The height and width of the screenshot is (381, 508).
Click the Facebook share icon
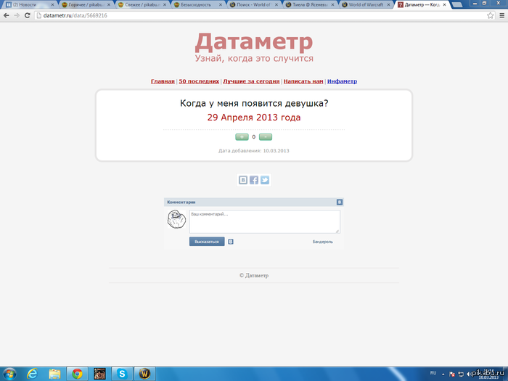click(254, 180)
